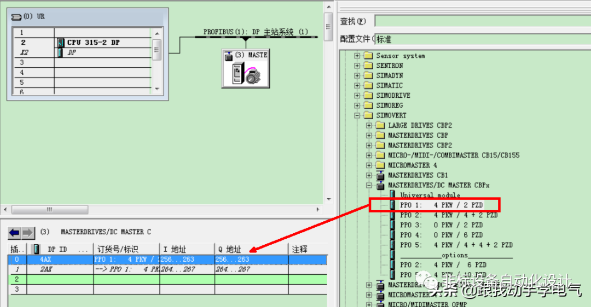This screenshot has height=307, width=591.
Task: Click the MASTERDRIVES CB1 device icon
Action: (380, 175)
